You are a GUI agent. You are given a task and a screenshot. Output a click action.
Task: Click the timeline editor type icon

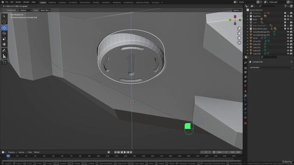(3, 152)
